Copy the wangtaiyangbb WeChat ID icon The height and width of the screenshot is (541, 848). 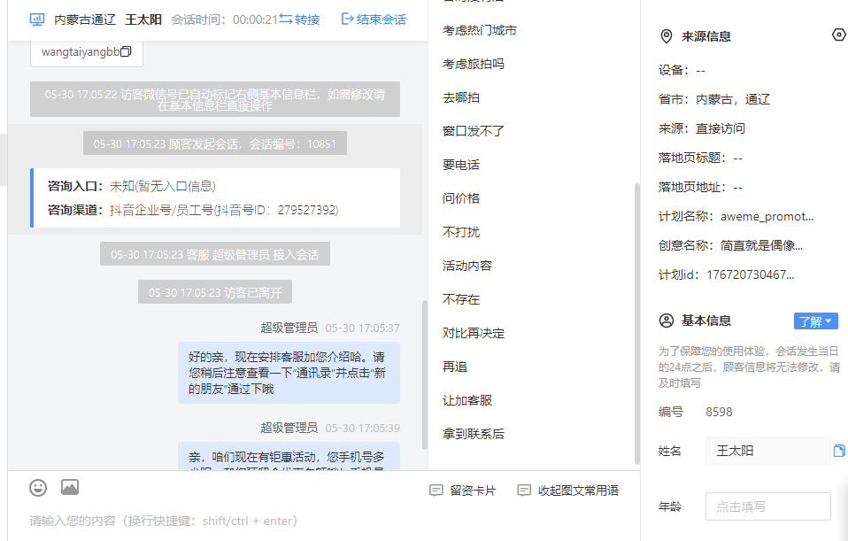126,51
